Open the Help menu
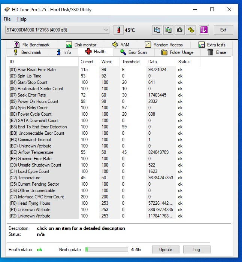 point(22,19)
